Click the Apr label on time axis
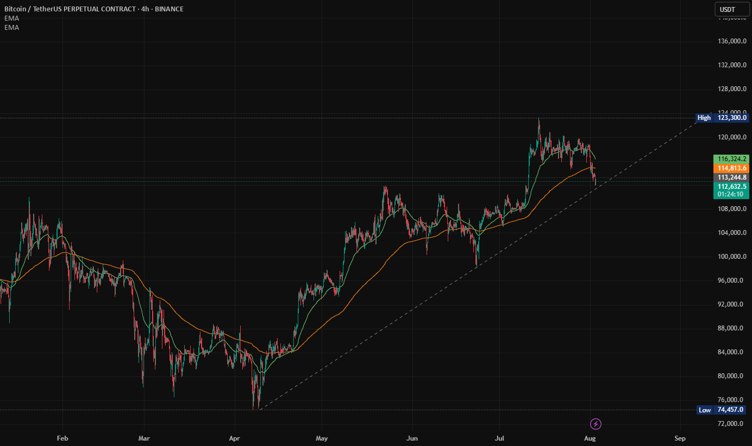The image size is (752, 446). click(235, 437)
